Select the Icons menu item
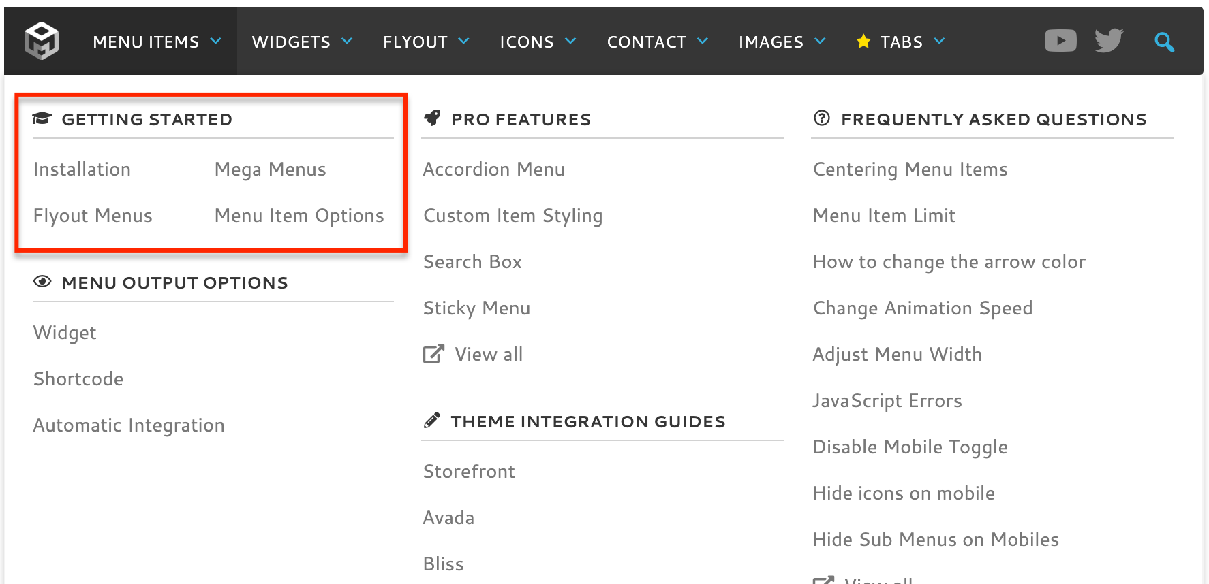 pyautogui.click(x=527, y=42)
